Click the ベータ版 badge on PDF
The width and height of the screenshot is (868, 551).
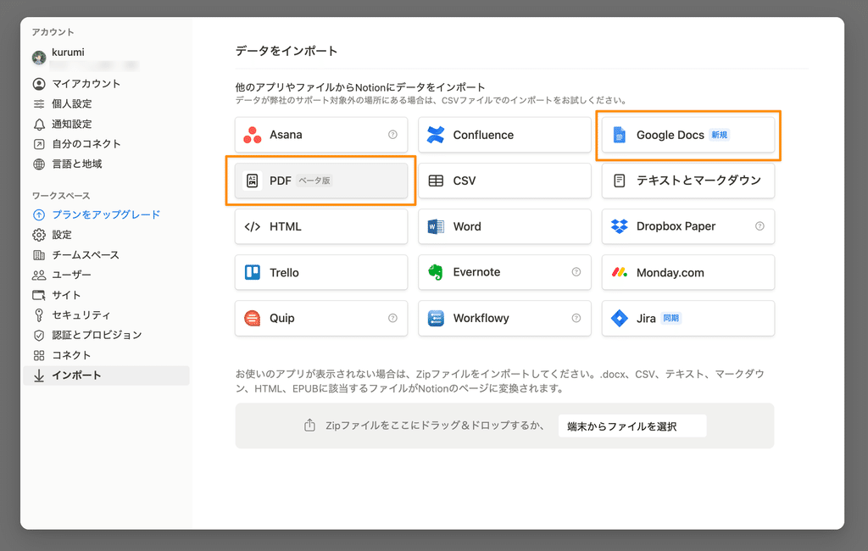pyautogui.click(x=314, y=181)
